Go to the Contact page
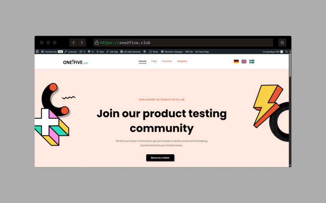326x203 pixels. coord(167,61)
